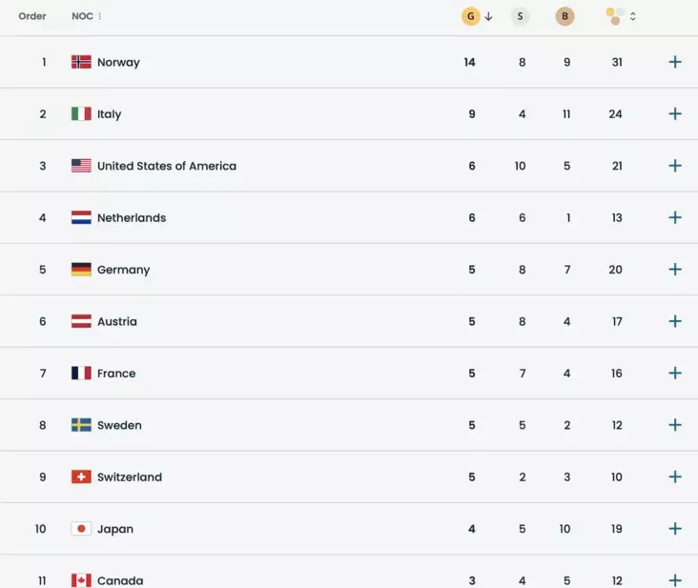
Task: Open the Austria country link
Action: (x=116, y=322)
